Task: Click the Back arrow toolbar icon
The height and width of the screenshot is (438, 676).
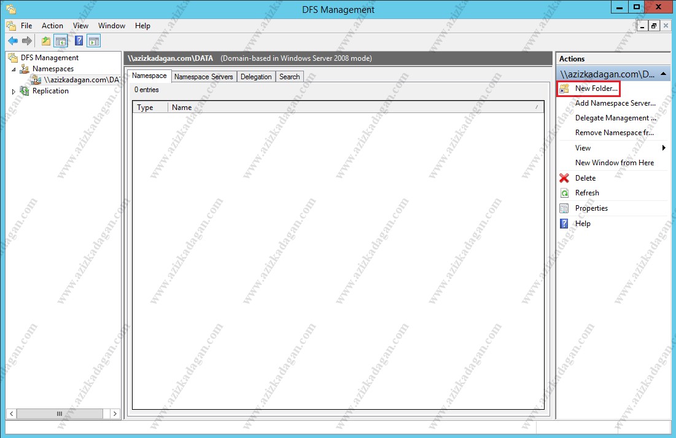Action: 13,41
